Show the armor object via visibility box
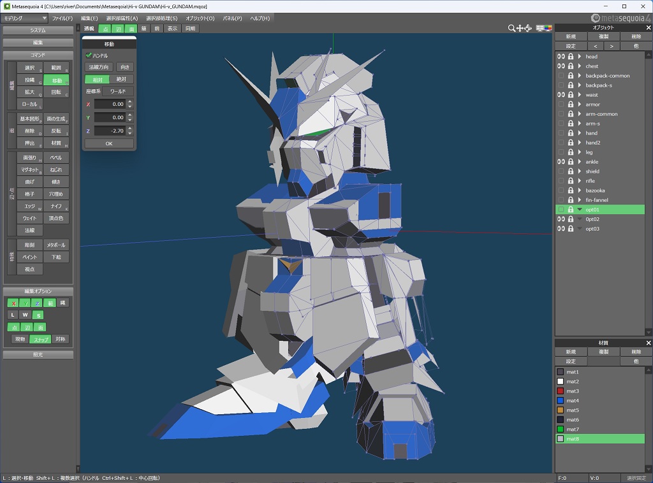 (561, 105)
